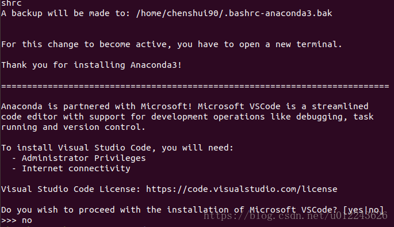The image size is (394, 227).
Task: Click the word 'VSCode' in the streamlined sentence
Action: [265, 106]
